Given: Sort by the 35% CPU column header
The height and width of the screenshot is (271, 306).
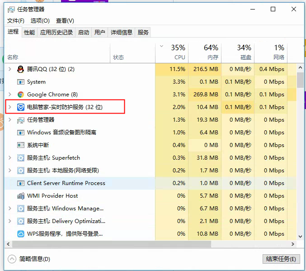Looking at the screenshot, I should (172, 53).
